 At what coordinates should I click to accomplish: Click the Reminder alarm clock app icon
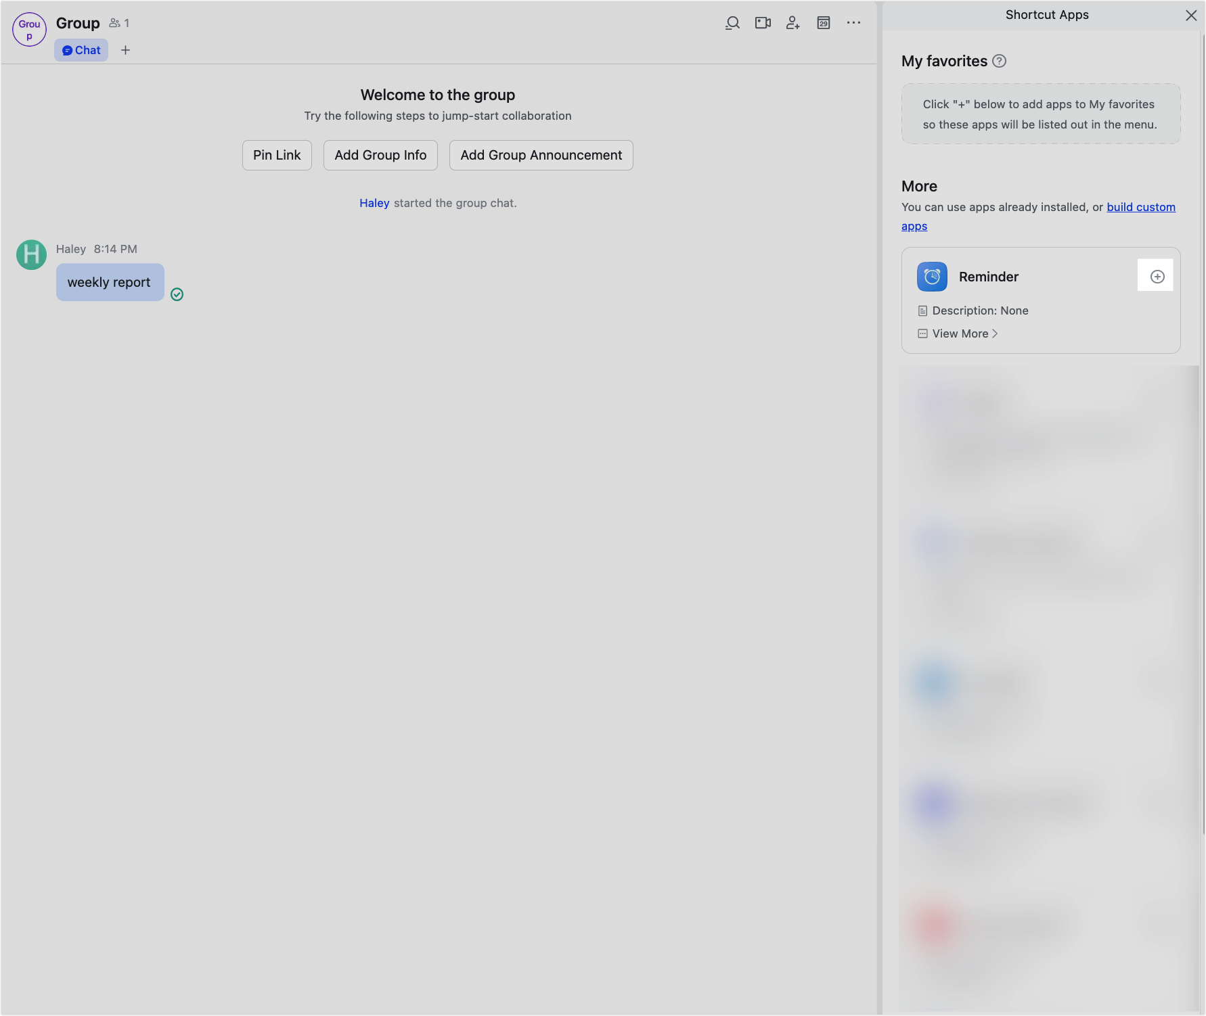[x=932, y=277]
